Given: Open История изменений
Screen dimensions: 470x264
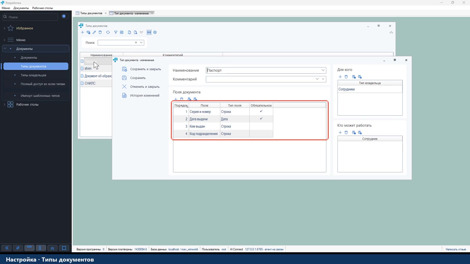Looking at the screenshot, I should tap(141, 95).
